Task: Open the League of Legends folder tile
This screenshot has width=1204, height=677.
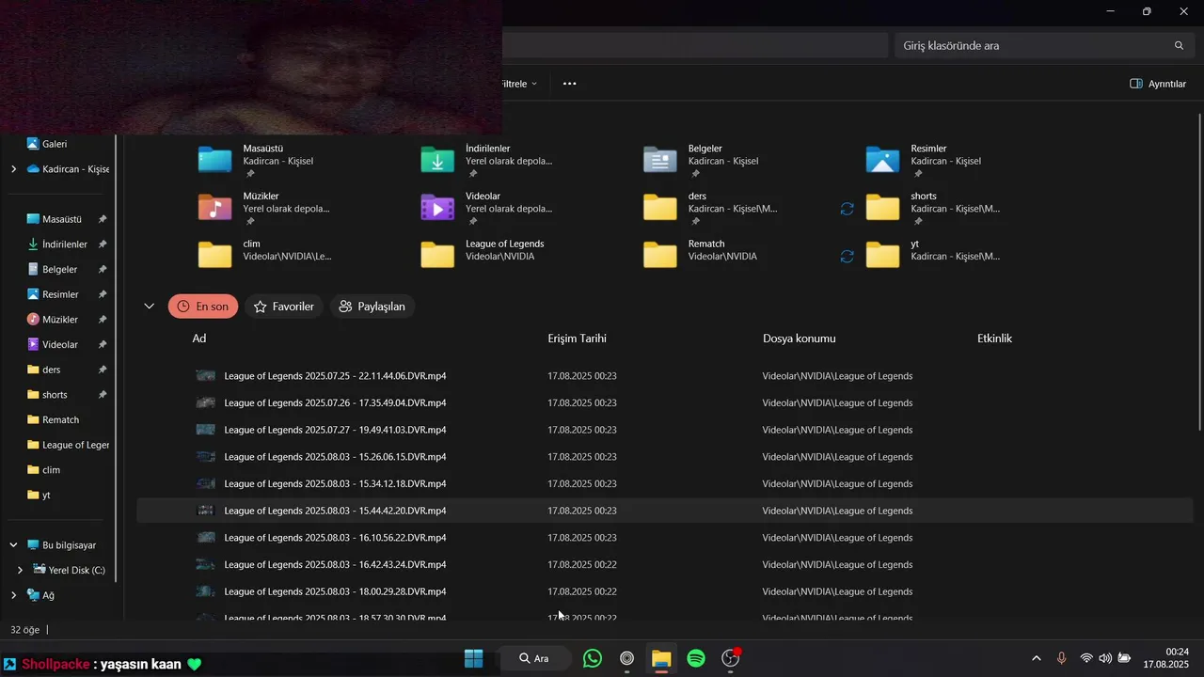Action: click(484, 254)
